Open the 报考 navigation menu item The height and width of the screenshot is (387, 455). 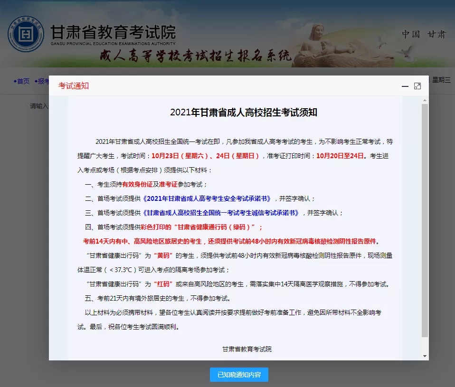tap(42, 81)
